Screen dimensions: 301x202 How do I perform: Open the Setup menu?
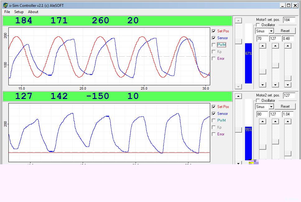19,12
